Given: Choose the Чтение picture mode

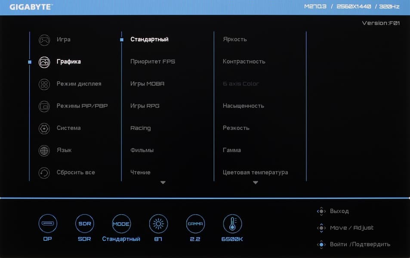Looking at the screenshot, I should (x=140, y=172).
